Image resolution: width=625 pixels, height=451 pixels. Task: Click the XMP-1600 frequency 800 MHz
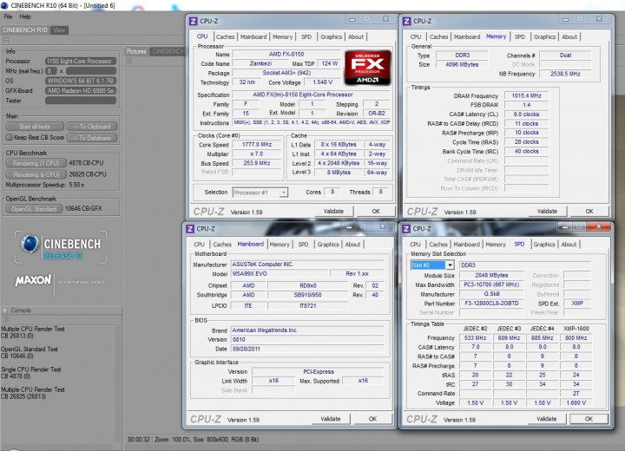pyautogui.click(x=576, y=338)
